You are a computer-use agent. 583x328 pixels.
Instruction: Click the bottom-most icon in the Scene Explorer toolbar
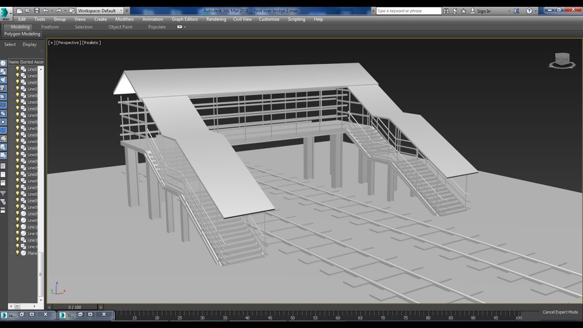3,210
